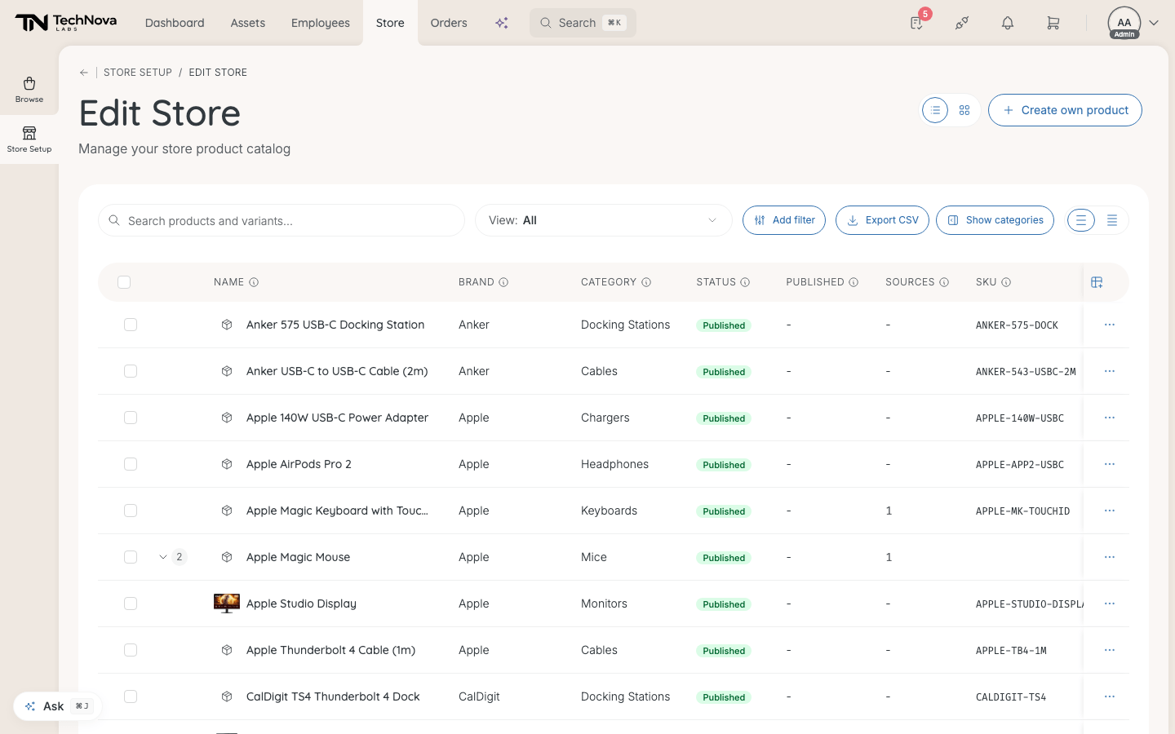This screenshot has height=734, width=1175.
Task: Check the CalDigit TS4 Thunderbolt 4 Dock row
Action: 131,696
